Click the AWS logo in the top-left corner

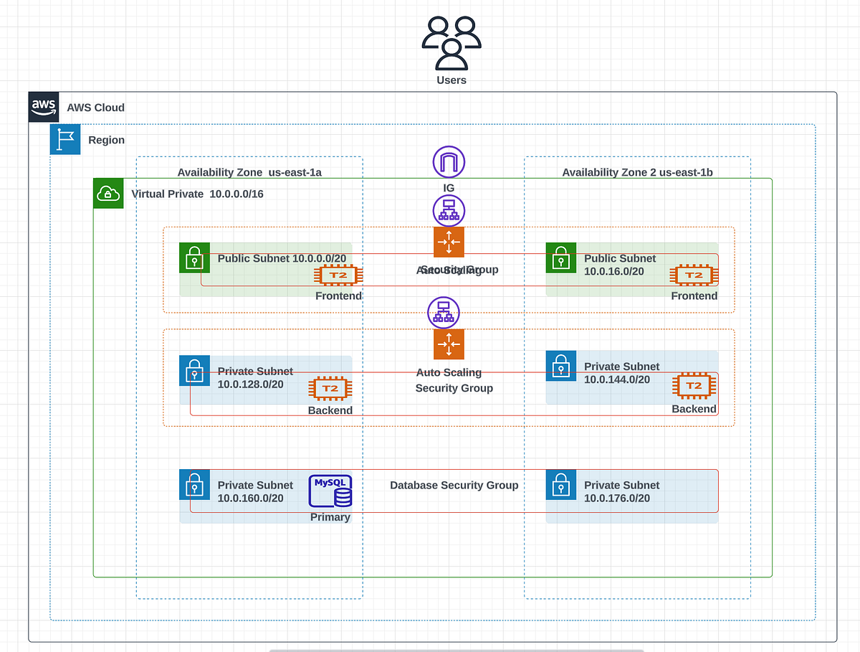coord(44,106)
